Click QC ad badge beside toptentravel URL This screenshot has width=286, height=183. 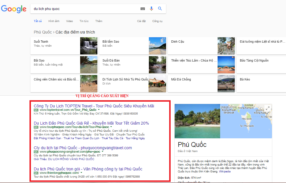point(36,110)
